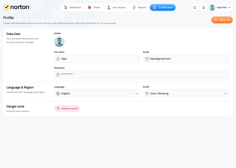Open the English language dropdown

point(97,94)
